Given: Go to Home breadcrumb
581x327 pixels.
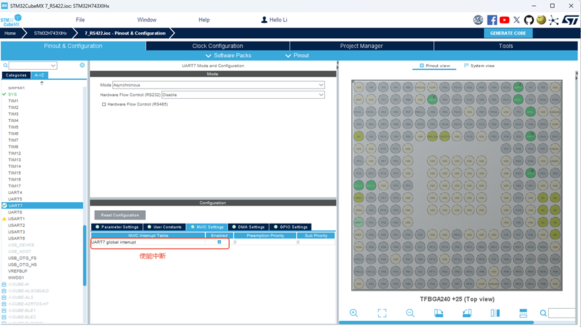Looking at the screenshot, I should (x=10, y=34).
